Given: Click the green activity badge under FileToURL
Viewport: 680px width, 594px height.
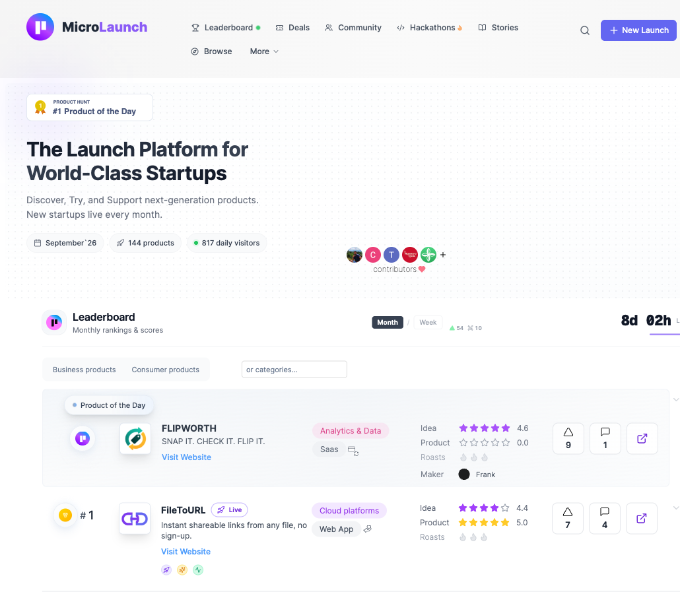Looking at the screenshot, I should (198, 570).
